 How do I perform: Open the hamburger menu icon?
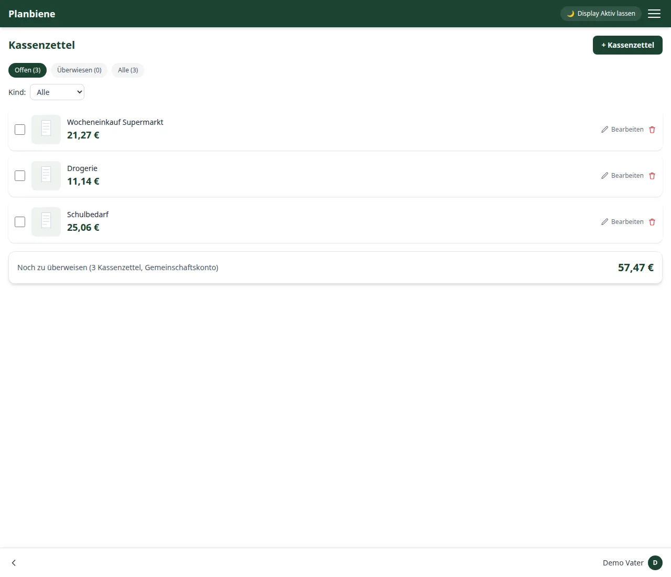[x=654, y=14]
